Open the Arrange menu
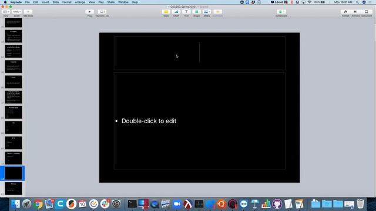 pyautogui.click(x=80, y=2)
